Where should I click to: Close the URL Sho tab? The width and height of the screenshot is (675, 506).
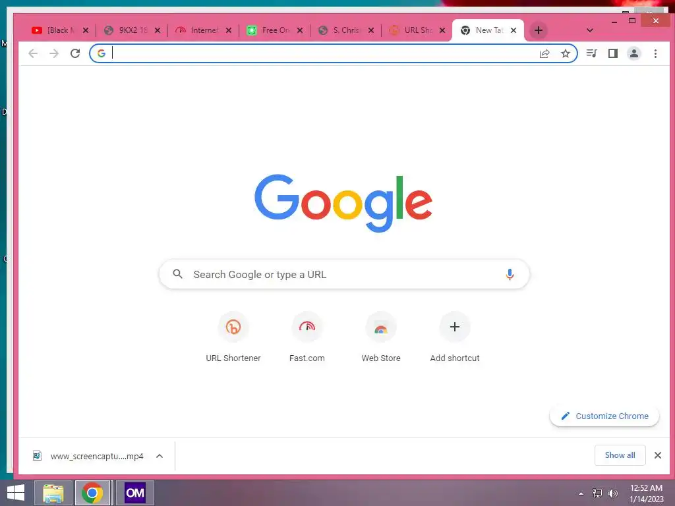[x=442, y=30]
